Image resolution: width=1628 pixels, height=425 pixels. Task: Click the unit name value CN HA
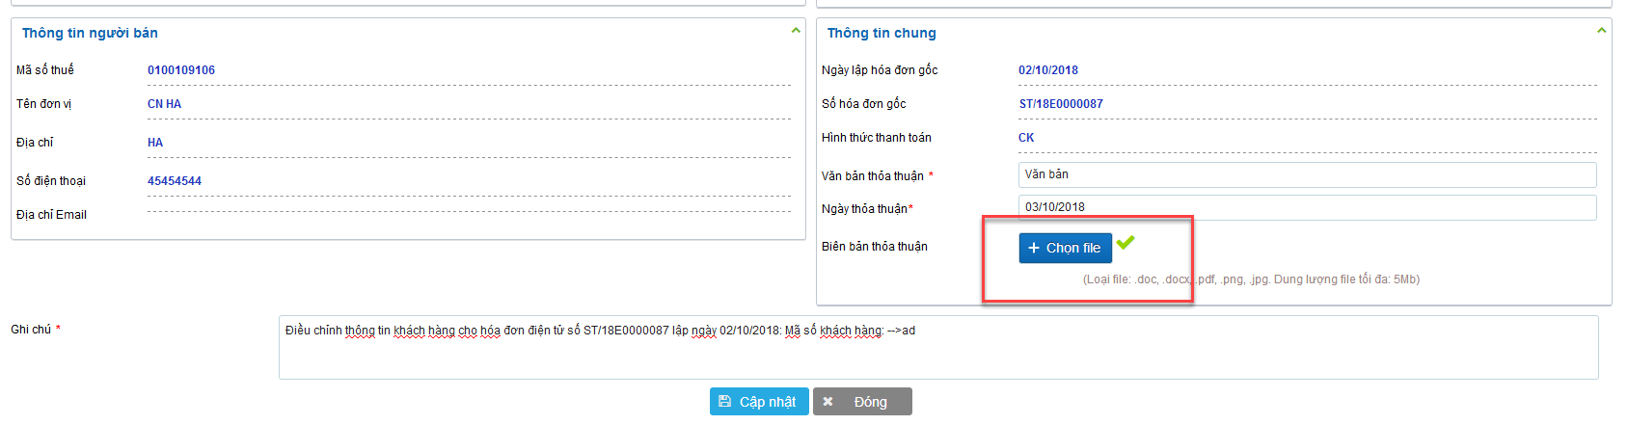(164, 104)
